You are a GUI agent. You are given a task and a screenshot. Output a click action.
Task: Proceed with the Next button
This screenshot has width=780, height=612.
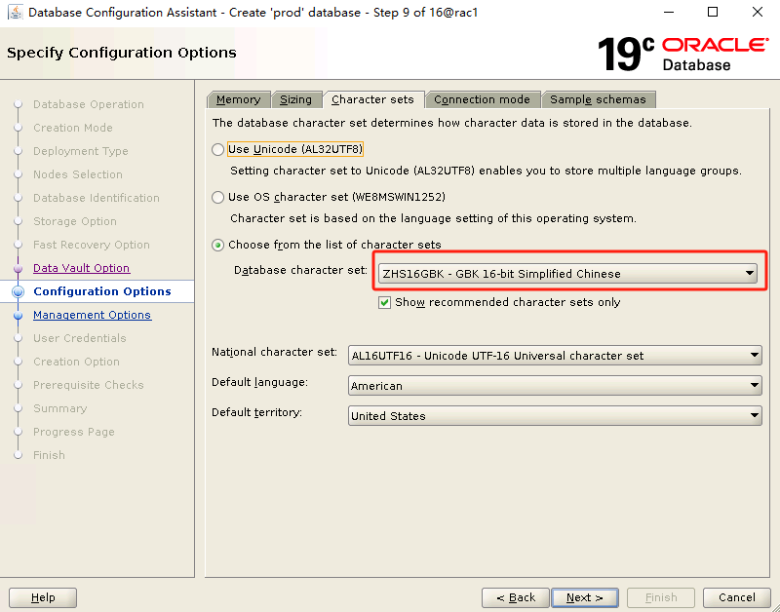pos(584,597)
